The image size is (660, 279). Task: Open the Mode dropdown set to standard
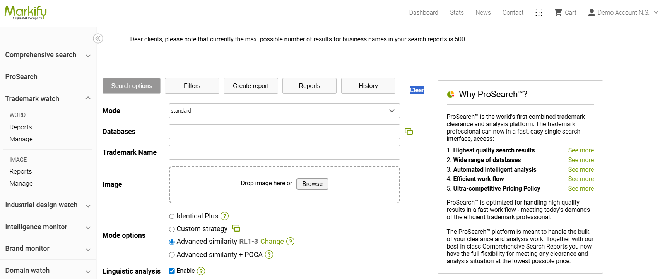coord(284,111)
